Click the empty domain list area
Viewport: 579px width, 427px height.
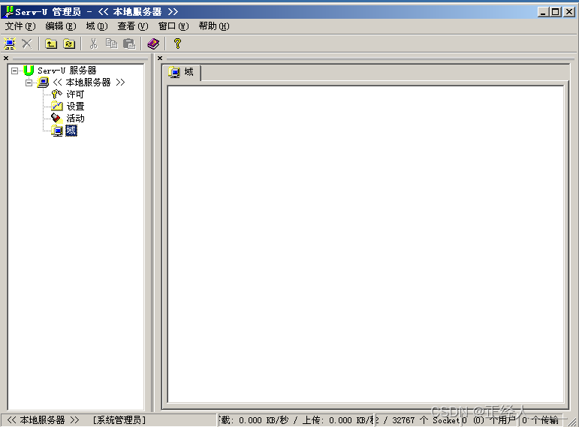tap(366, 245)
